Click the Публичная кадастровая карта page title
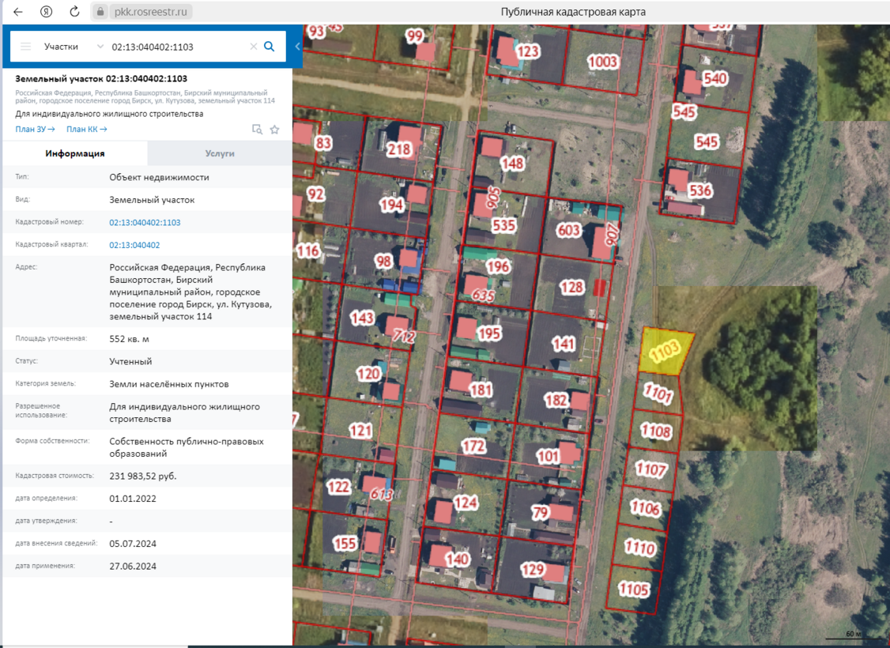Screen dimensions: 890x648 pyautogui.click(x=573, y=12)
